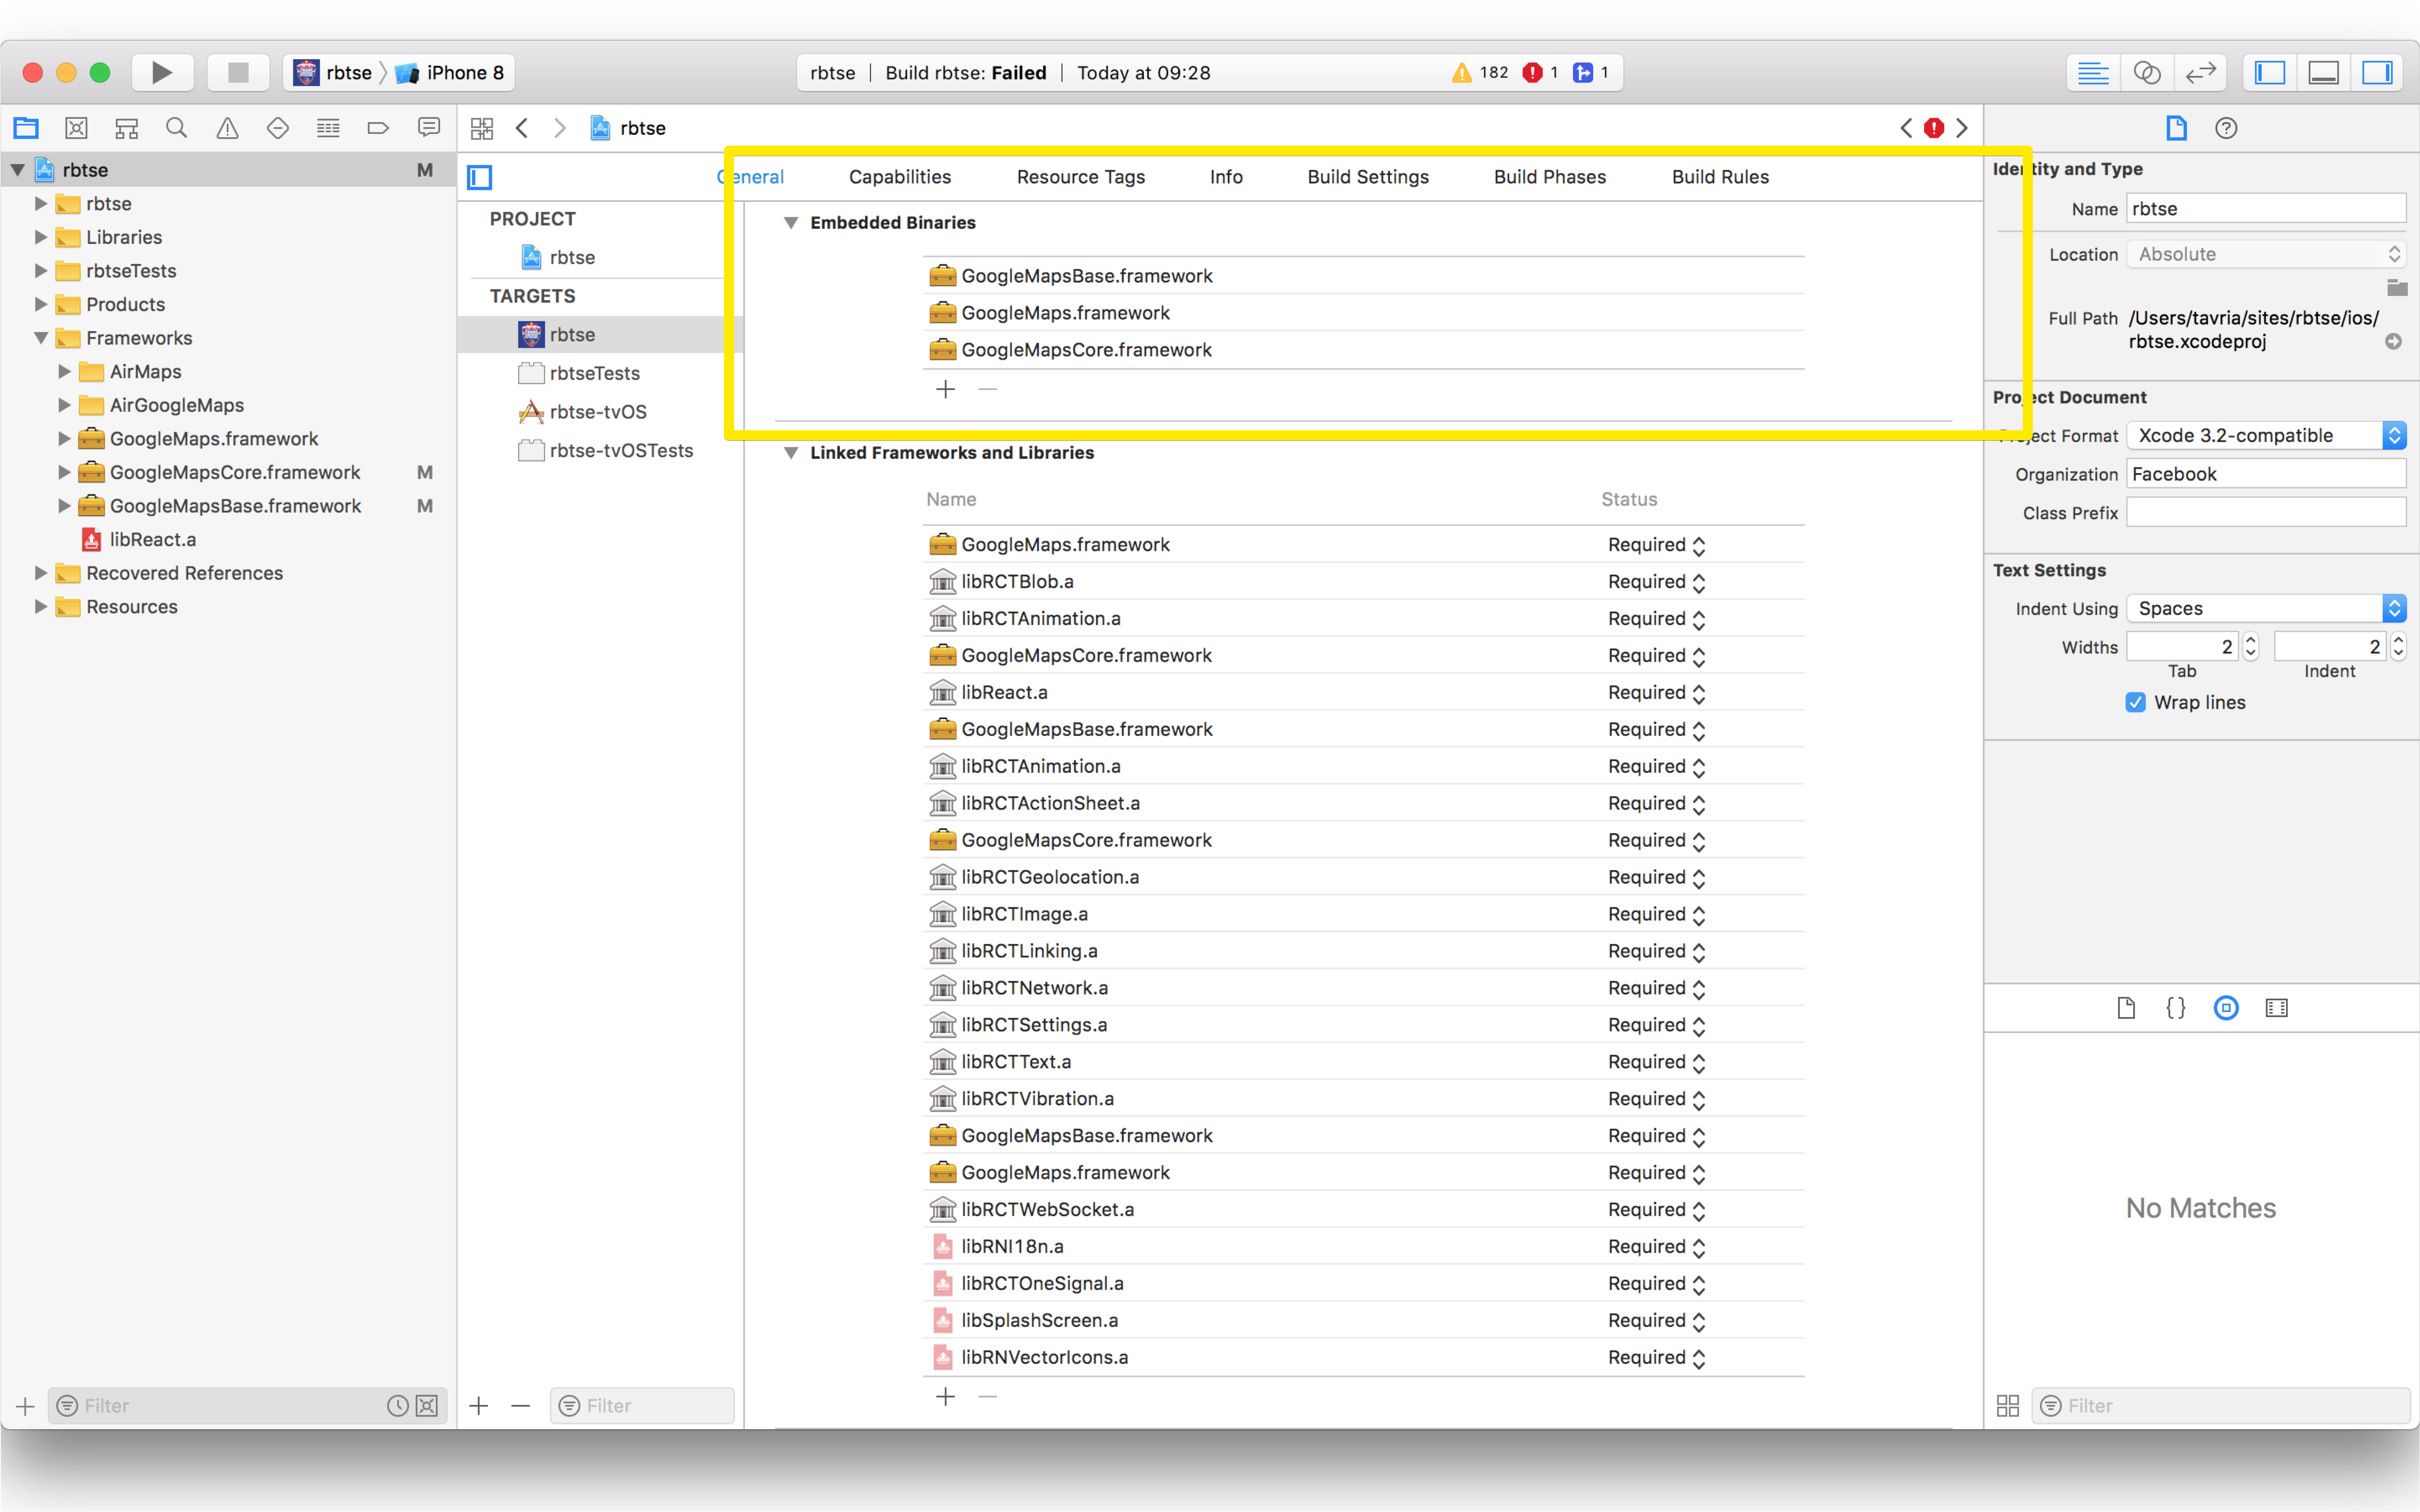Switch library to icon grid view
The width and height of the screenshot is (2420, 1512).
pos(2007,1406)
